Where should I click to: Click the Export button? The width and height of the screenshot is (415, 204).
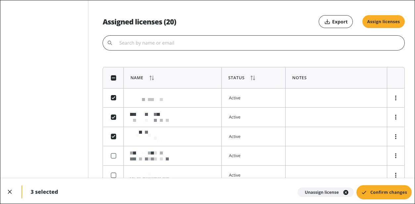pos(336,22)
